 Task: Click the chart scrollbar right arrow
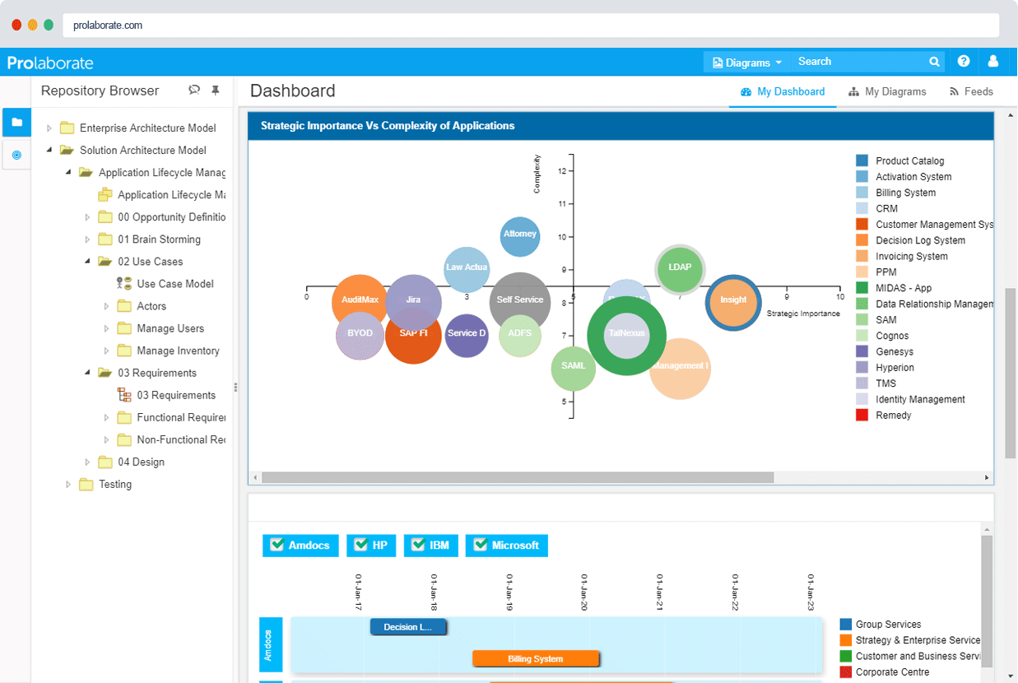(987, 477)
